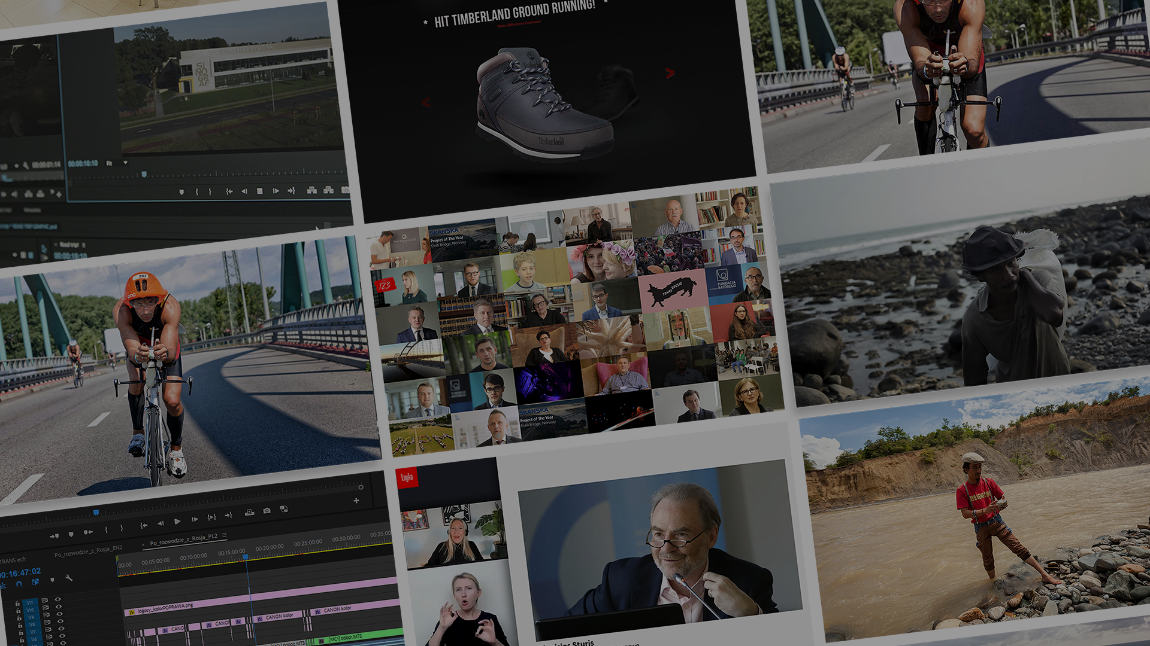
Task: Click the plus Button Editor icon
Action: pyautogui.click(x=356, y=501)
